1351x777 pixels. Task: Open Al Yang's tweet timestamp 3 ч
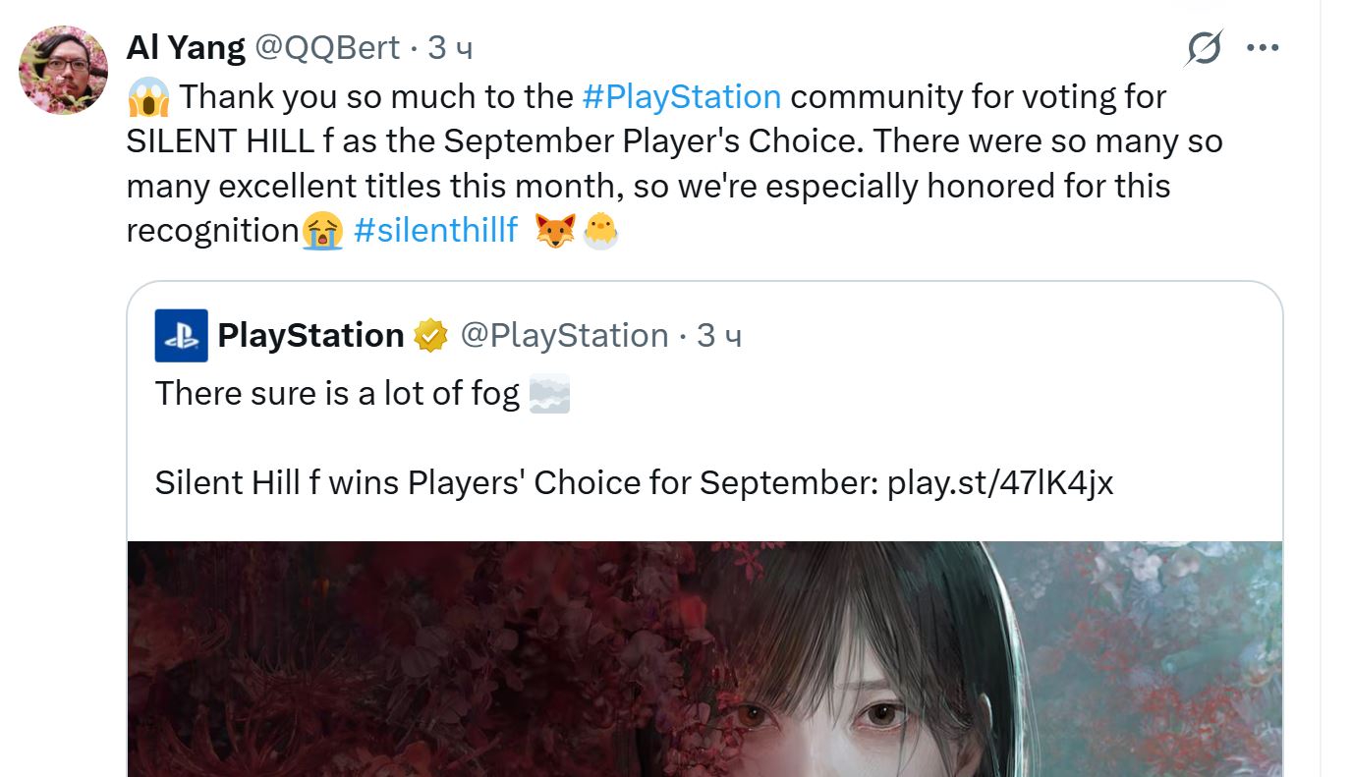coord(451,48)
